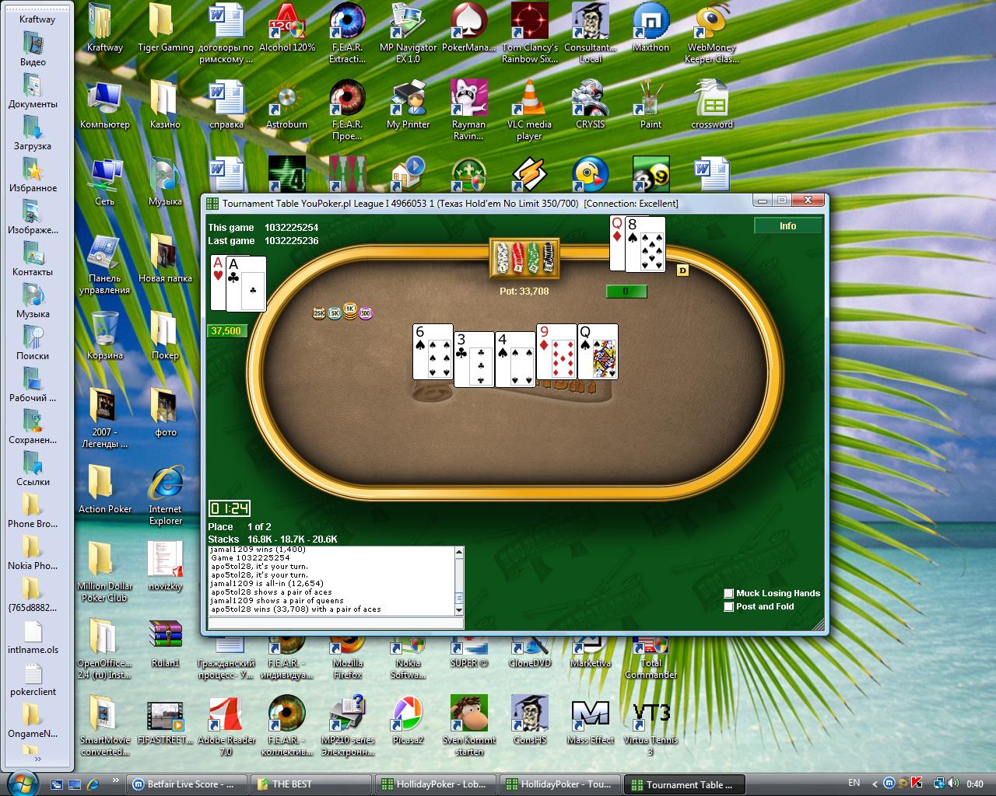Launch Internet Explorer desktop icon

pyautogui.click(x=165, y=495)
